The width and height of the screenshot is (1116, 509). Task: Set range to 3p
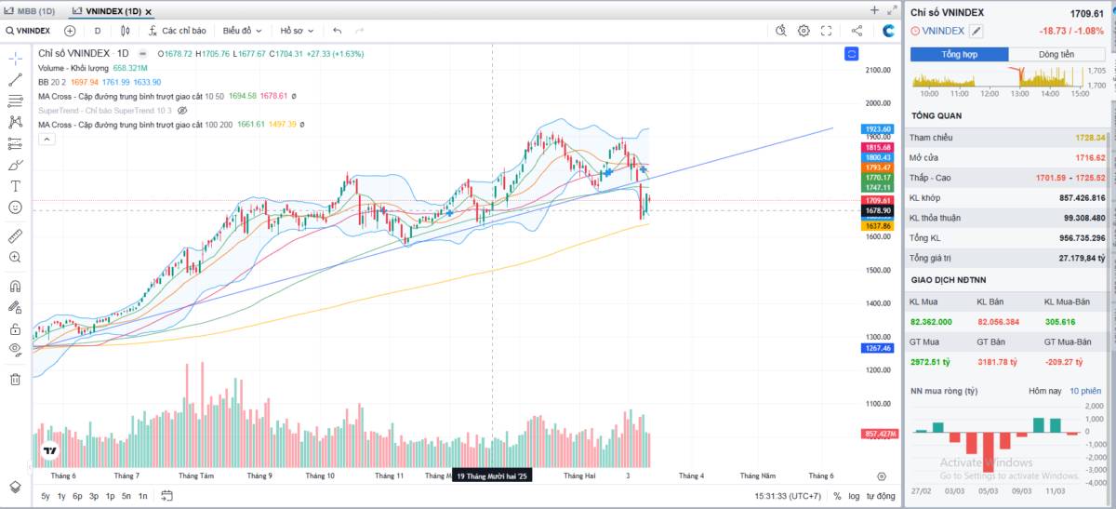[x=94, y=496]
